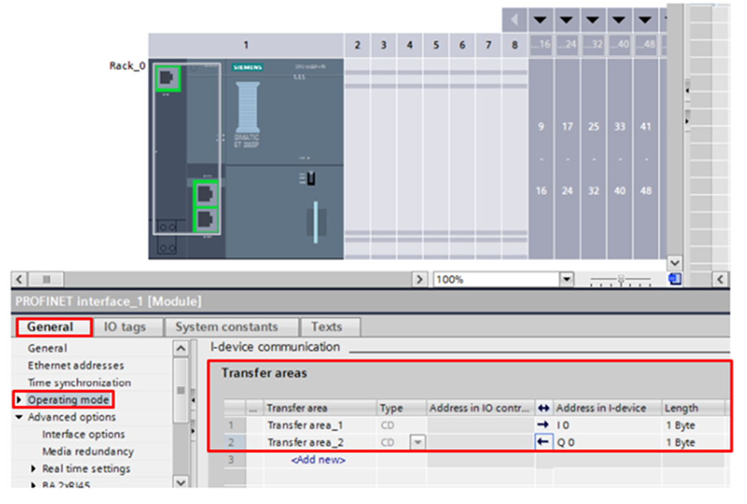Select Ethernet addresses in the navigation tree
The image size is (747, 504).
point(75,365)
